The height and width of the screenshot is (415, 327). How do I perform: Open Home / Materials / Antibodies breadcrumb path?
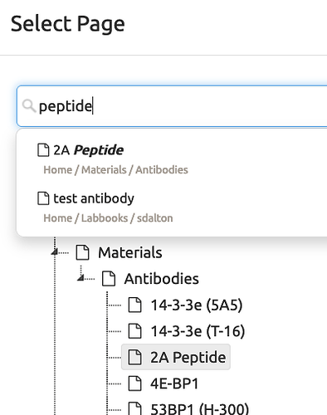115,170
